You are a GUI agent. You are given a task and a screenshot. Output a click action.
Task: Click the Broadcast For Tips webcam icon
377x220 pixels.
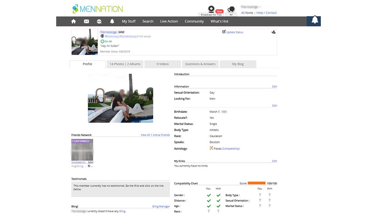(x=211, y=9)
